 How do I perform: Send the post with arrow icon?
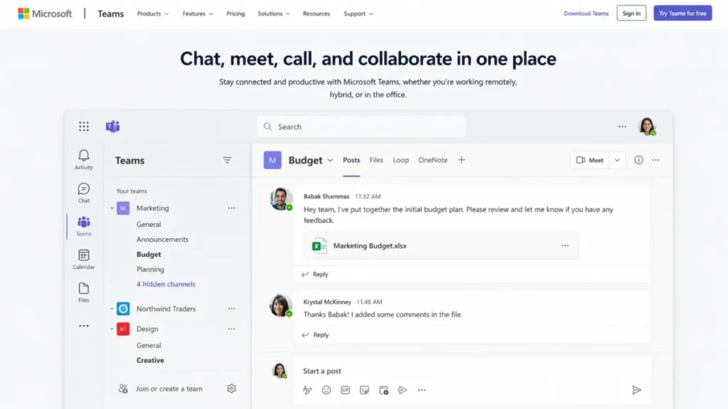coord(636,390)
